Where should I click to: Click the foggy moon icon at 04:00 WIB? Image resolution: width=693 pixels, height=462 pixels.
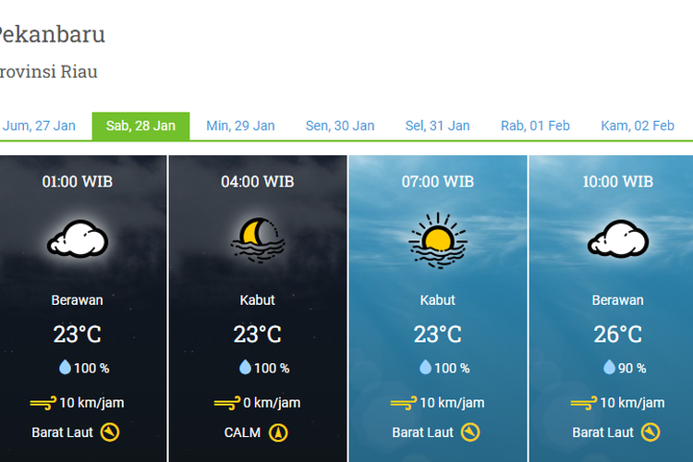(257, 239)
